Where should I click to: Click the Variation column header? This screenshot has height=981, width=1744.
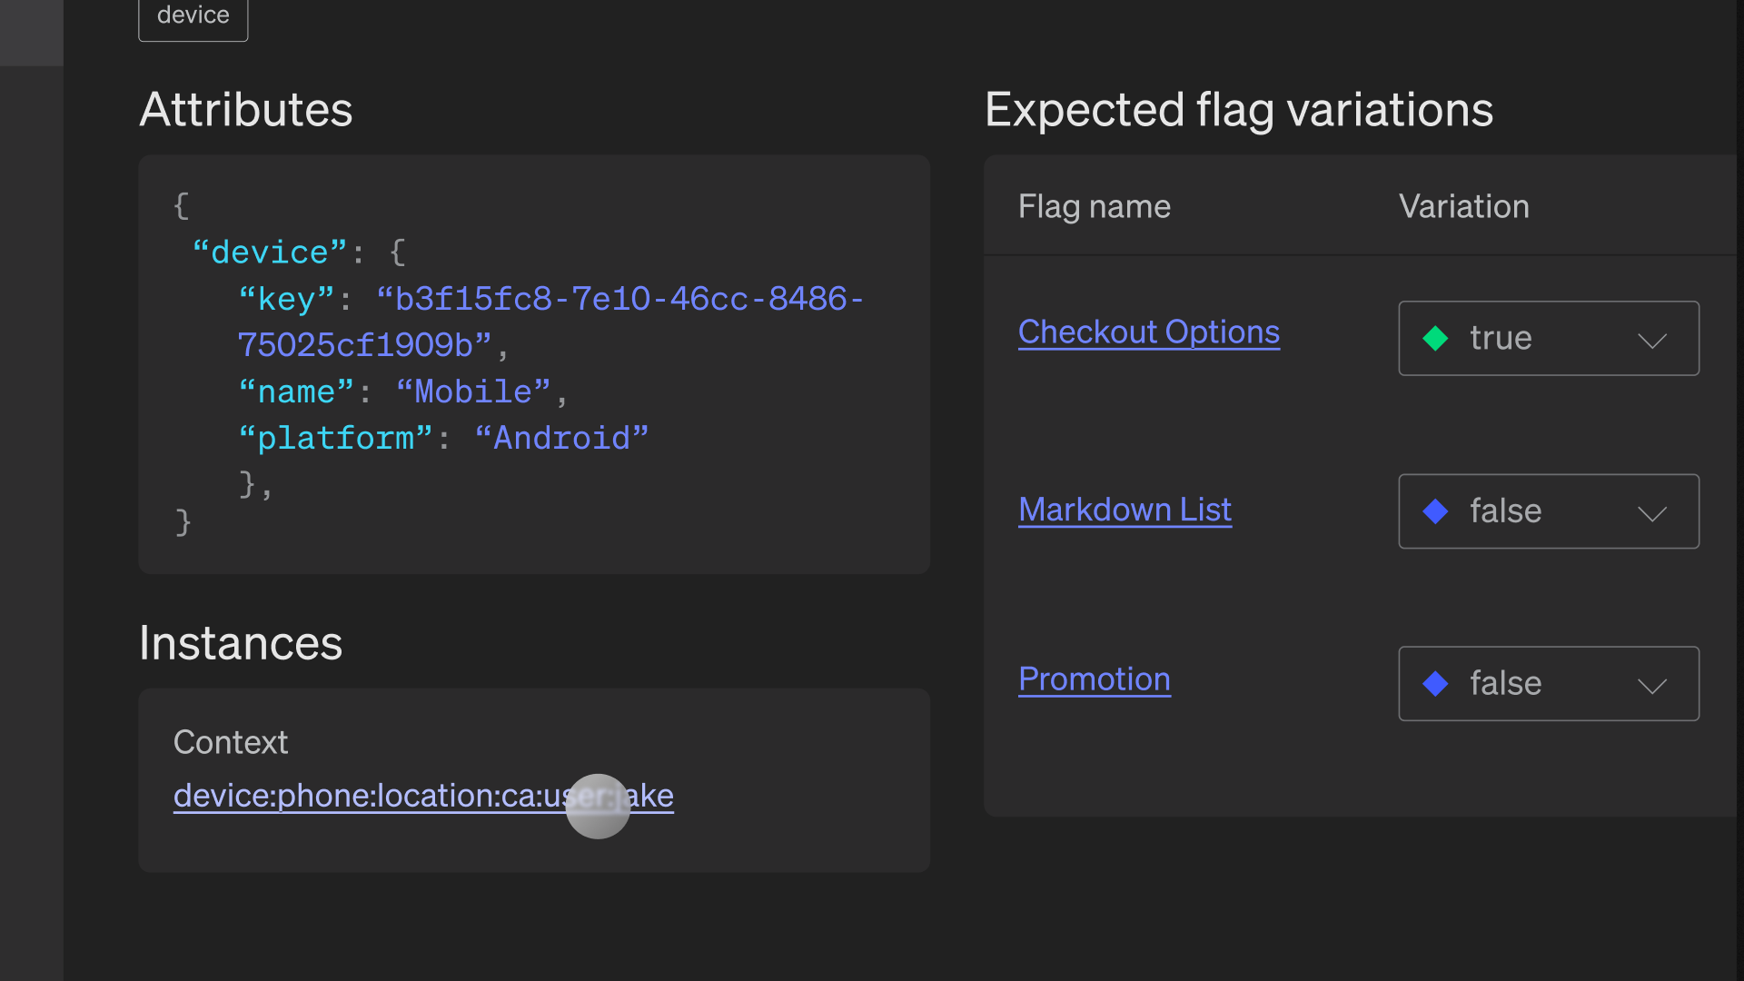coord(1463,206)
